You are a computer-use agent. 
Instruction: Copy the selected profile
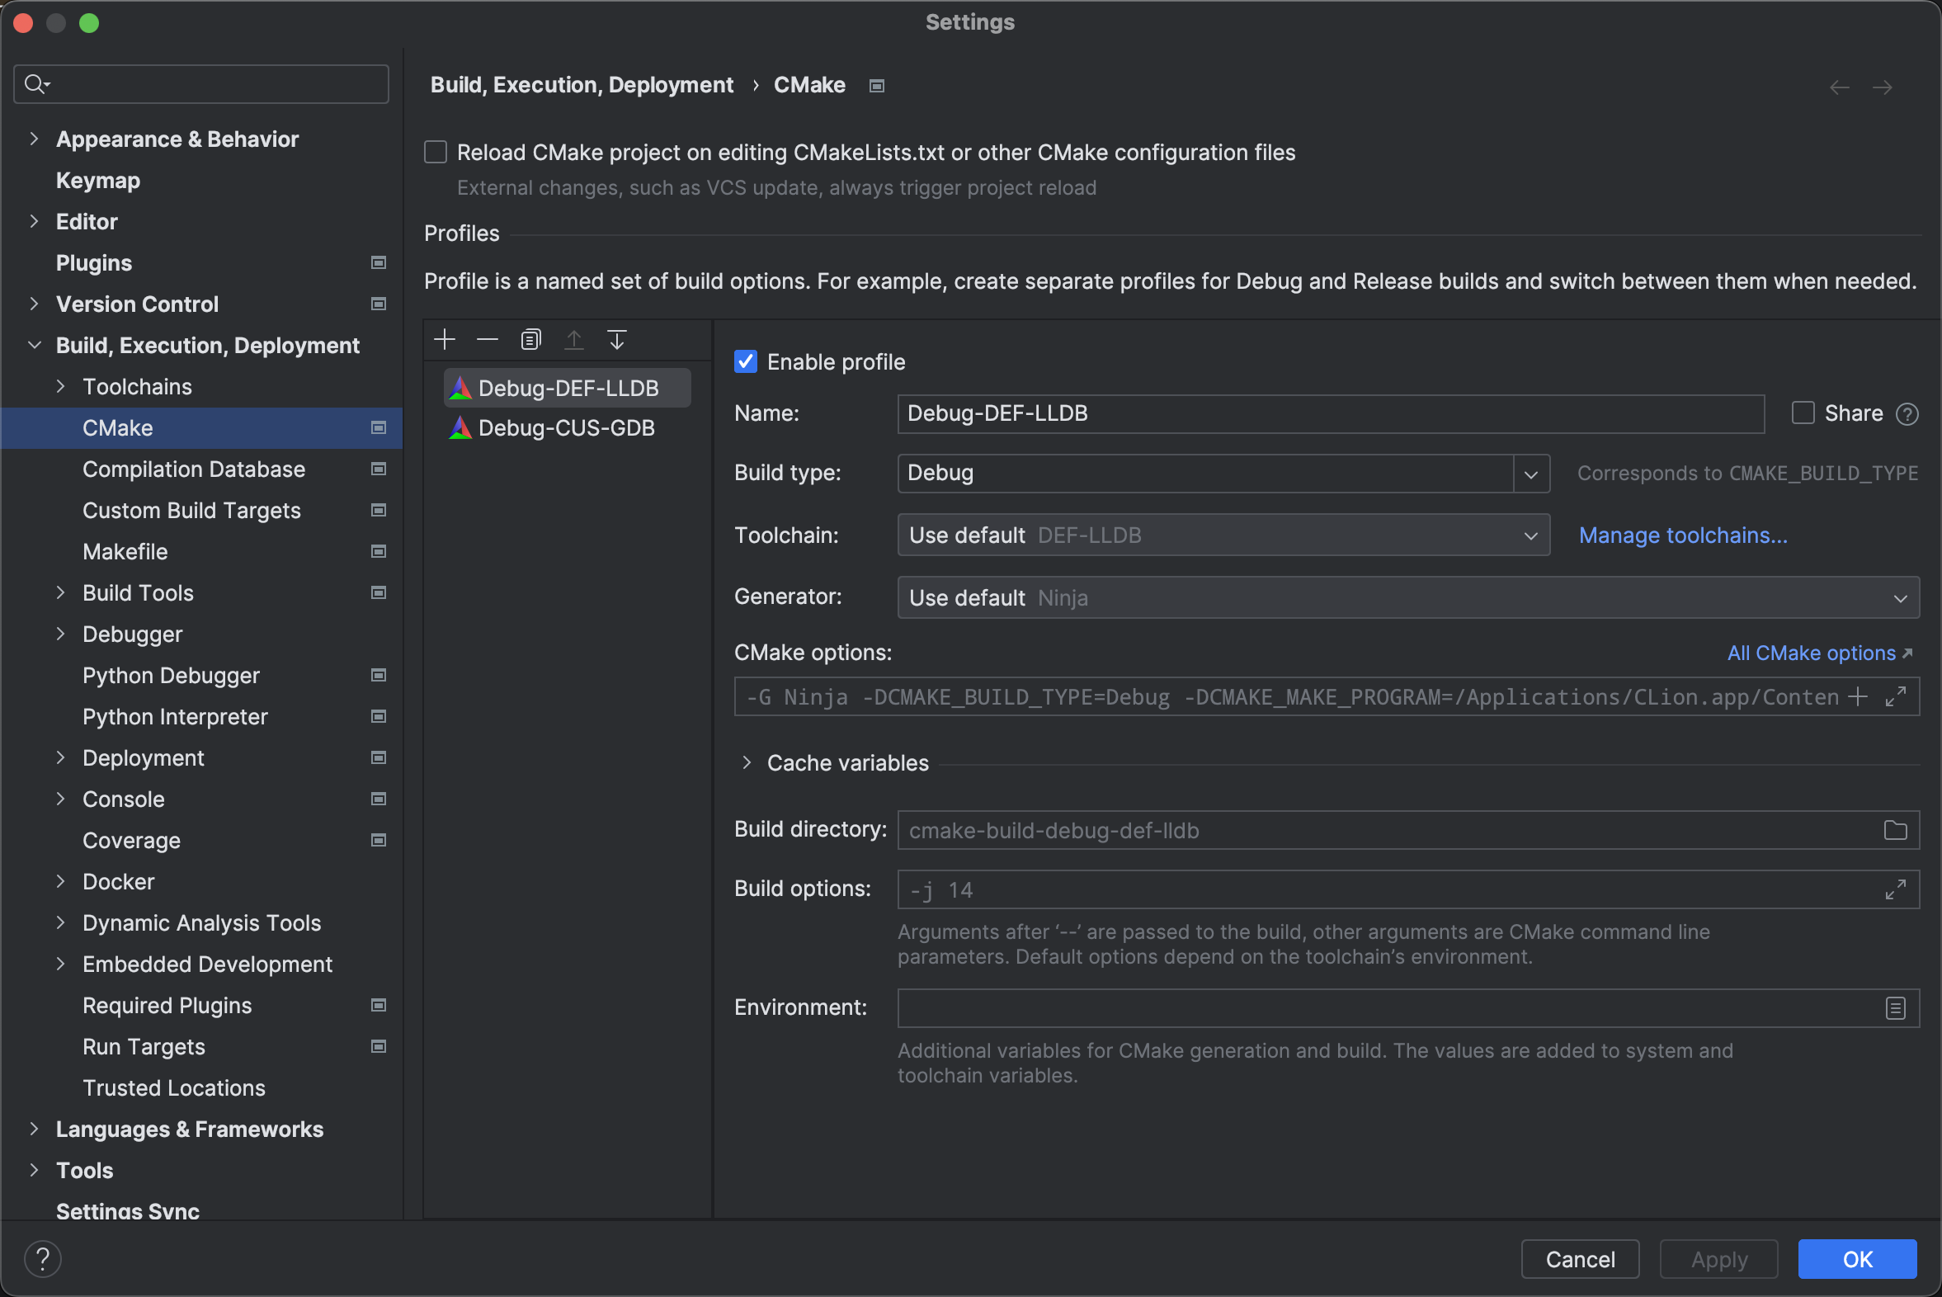[x=530, y=340]
